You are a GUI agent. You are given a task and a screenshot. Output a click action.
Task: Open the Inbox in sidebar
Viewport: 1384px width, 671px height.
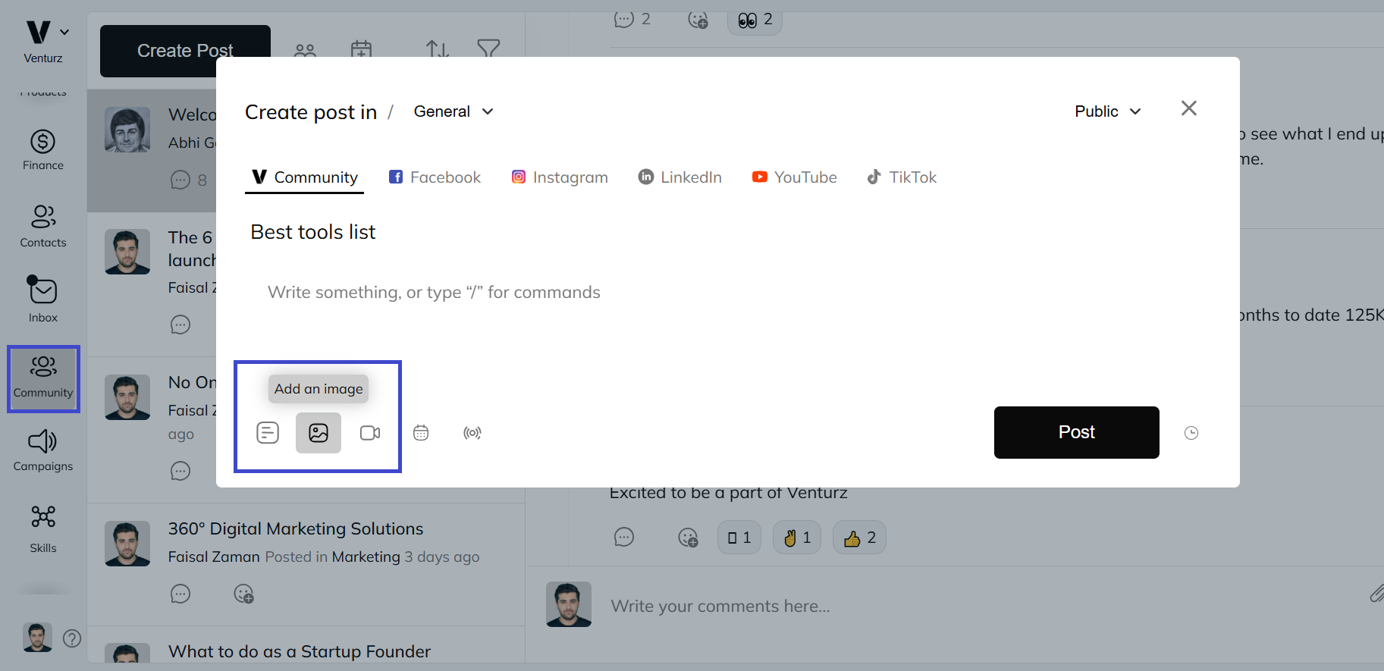pyautogui.click(x=43, y=300)
